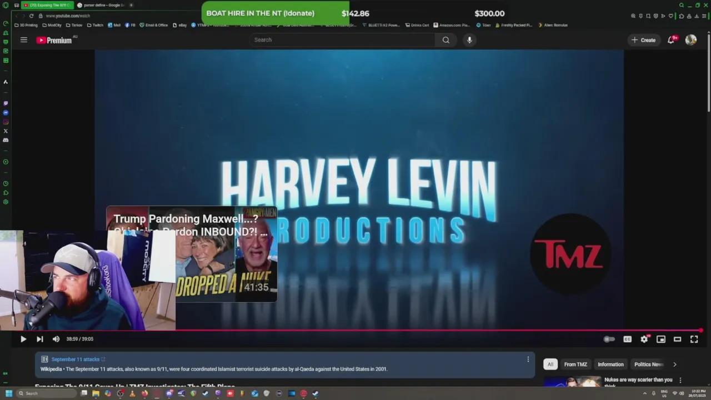Viewport: 711px width, 400px height.
Task: Skip to the next video
Action: 39,339
